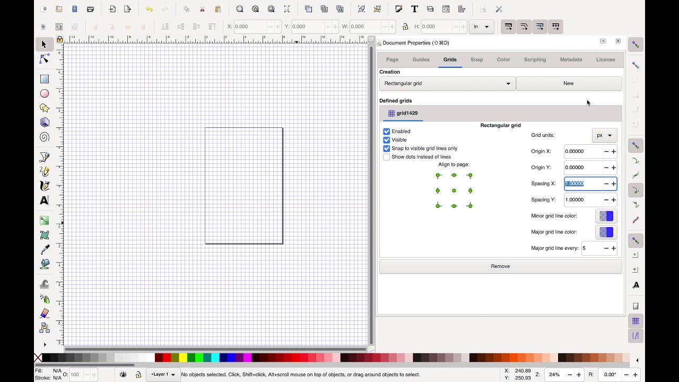Increase Spacing Y with plus button
679x382 pixels.
pyautogui.click(x=614, y=200)
